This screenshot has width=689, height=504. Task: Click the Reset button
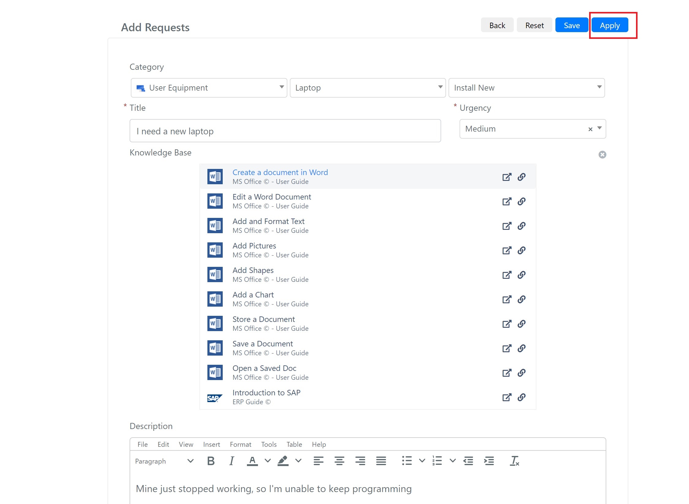(535, 25)
